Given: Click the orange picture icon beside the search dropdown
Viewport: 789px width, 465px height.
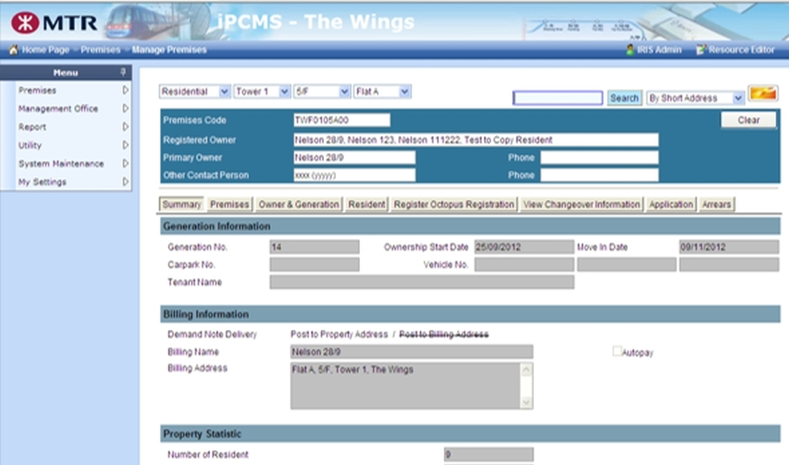Looking at the screenshot, I should click(x=763, y=92).
